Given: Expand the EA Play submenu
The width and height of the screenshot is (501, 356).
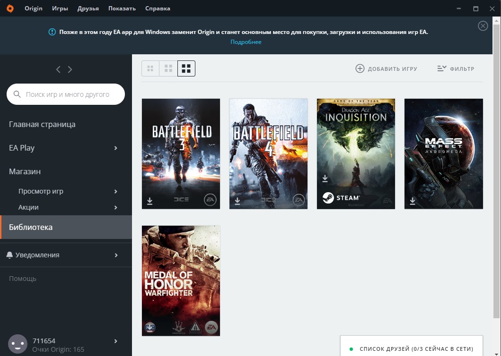Looking at the screenshot, I should pyautogui.click(x=115, y=148).
